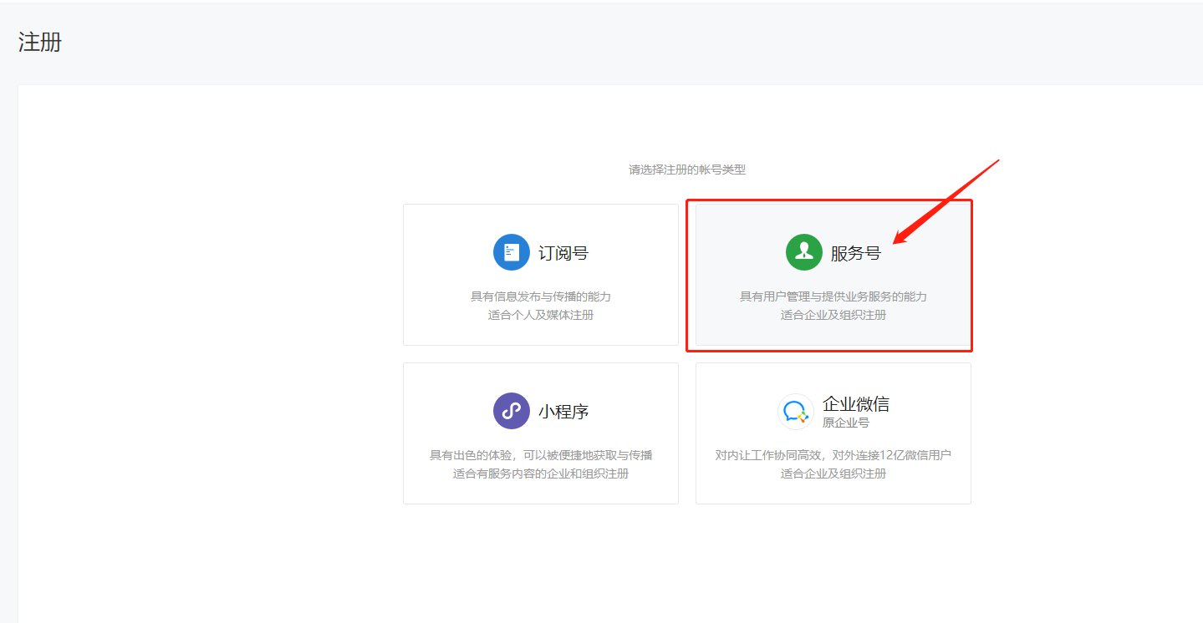
Task: Select the 服务号 account type title
Action: 855,253
